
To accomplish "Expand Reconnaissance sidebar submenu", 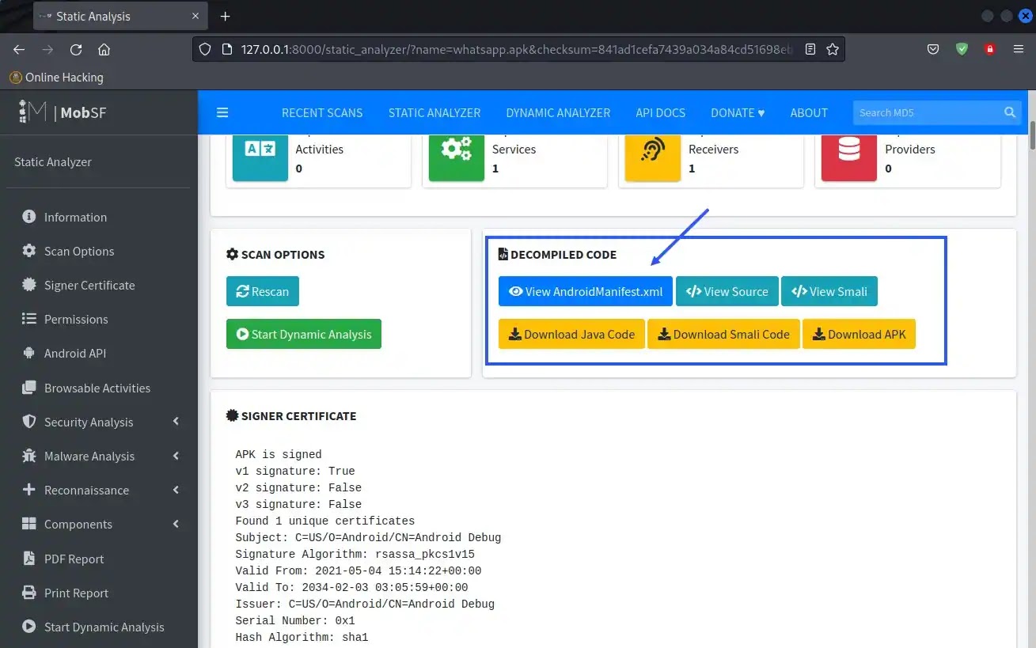I will (98, 490).
